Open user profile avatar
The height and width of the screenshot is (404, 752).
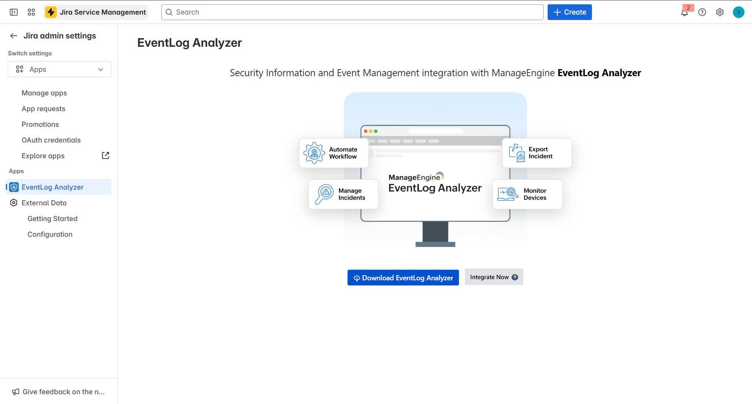click(x=738, y=12)
